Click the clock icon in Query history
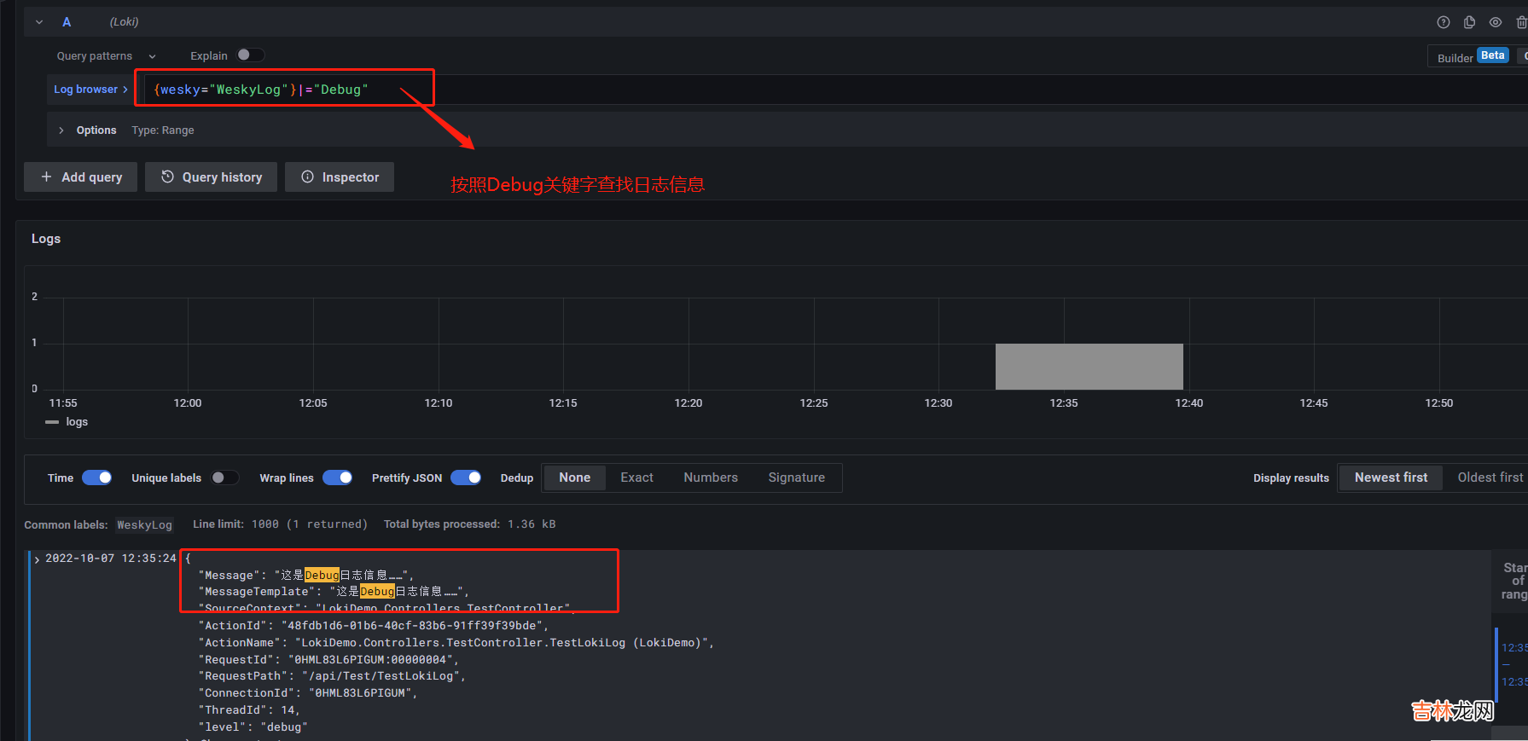Viewport: 1528px width, 741px height. pyautogui.click(x=168, y=177)
